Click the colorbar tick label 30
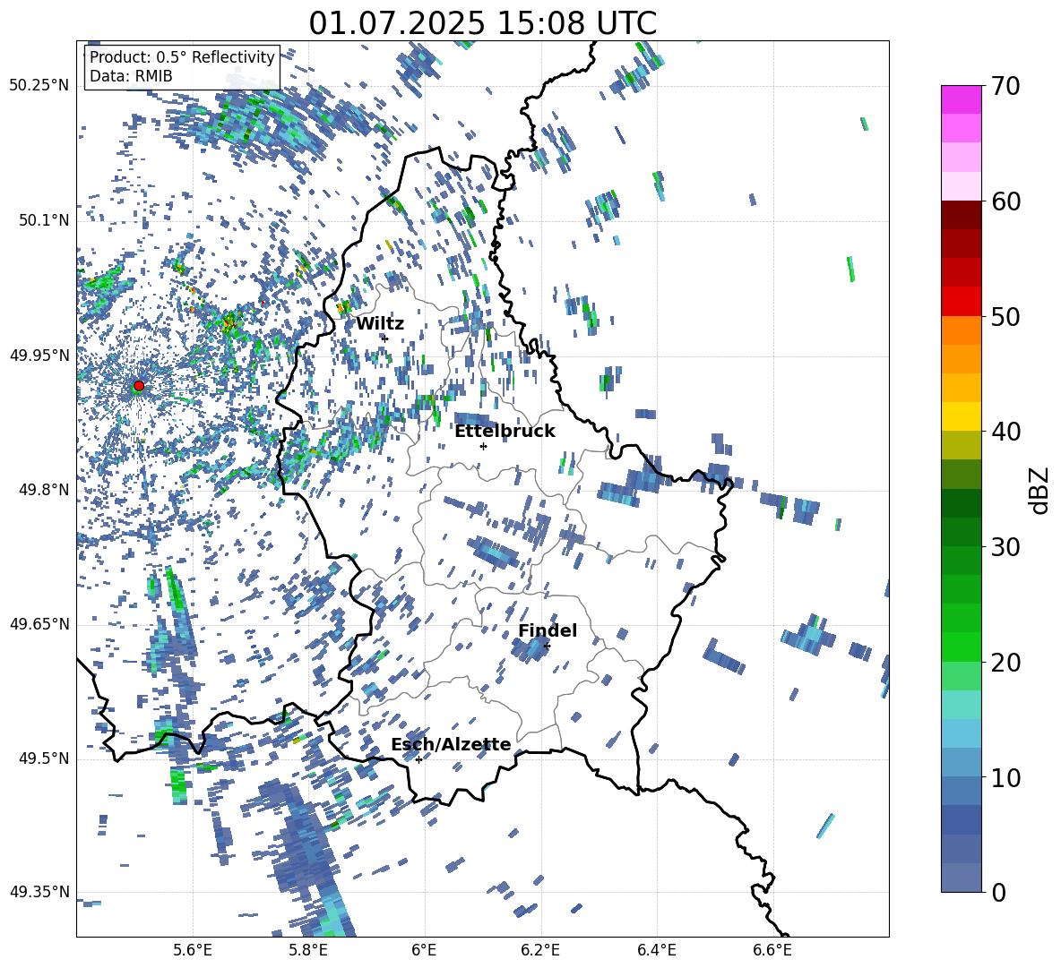The height and width of the screenshot is (968, 1061). (x=1006, y=547)
